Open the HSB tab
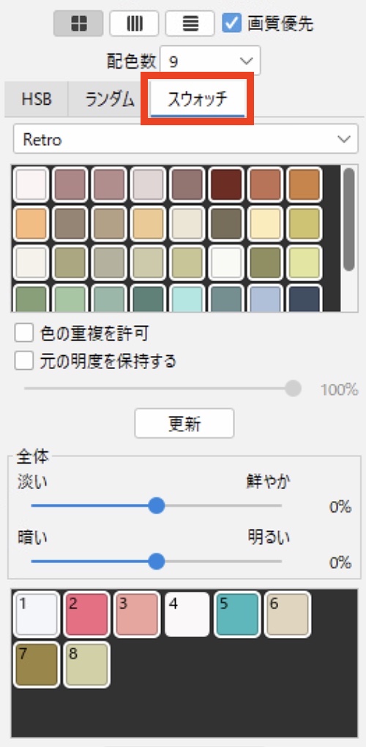This screenshot has height=747, width=366. click(37, 99)
